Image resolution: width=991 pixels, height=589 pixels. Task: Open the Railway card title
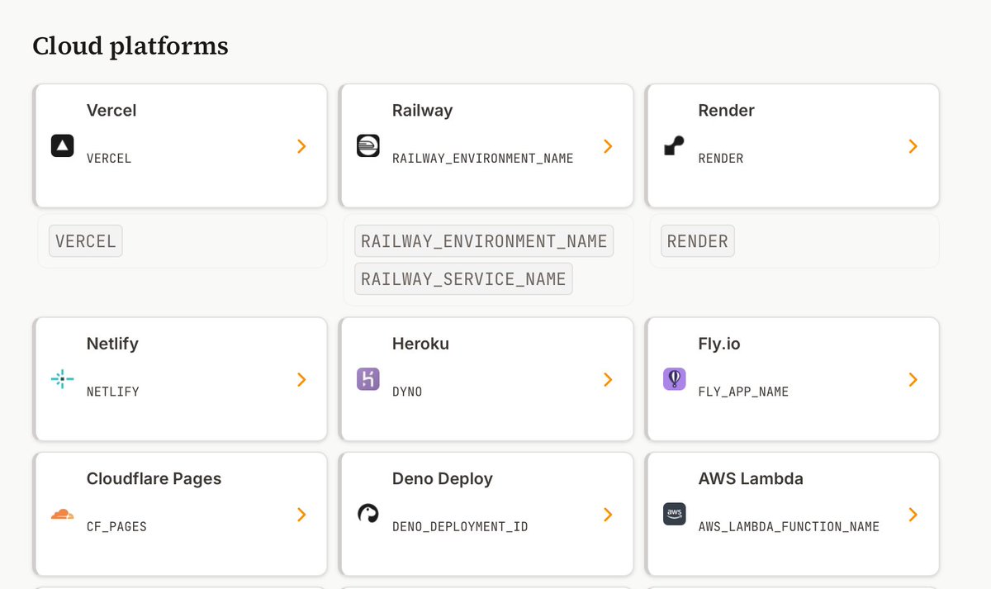[422, 111]
